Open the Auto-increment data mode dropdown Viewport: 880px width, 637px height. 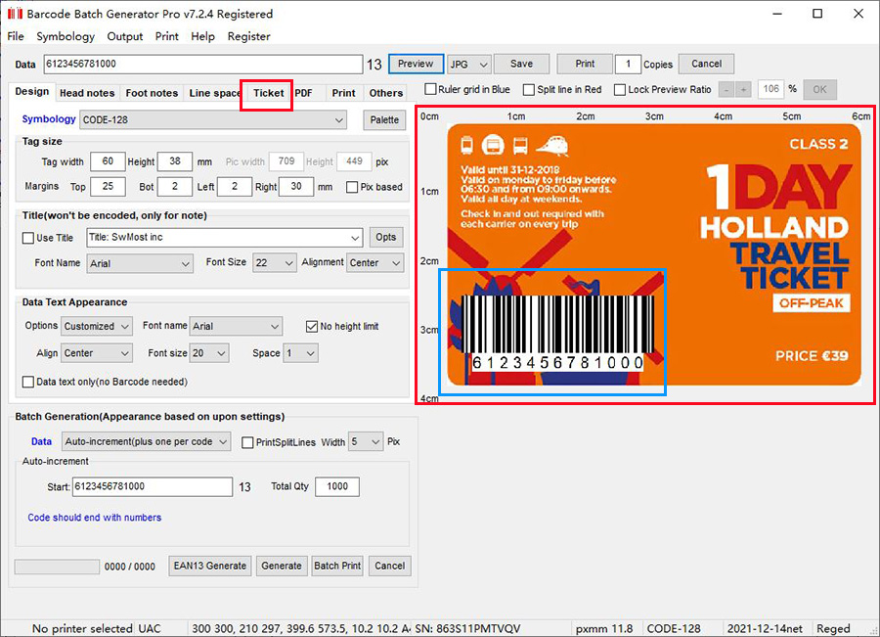(146, 442)
